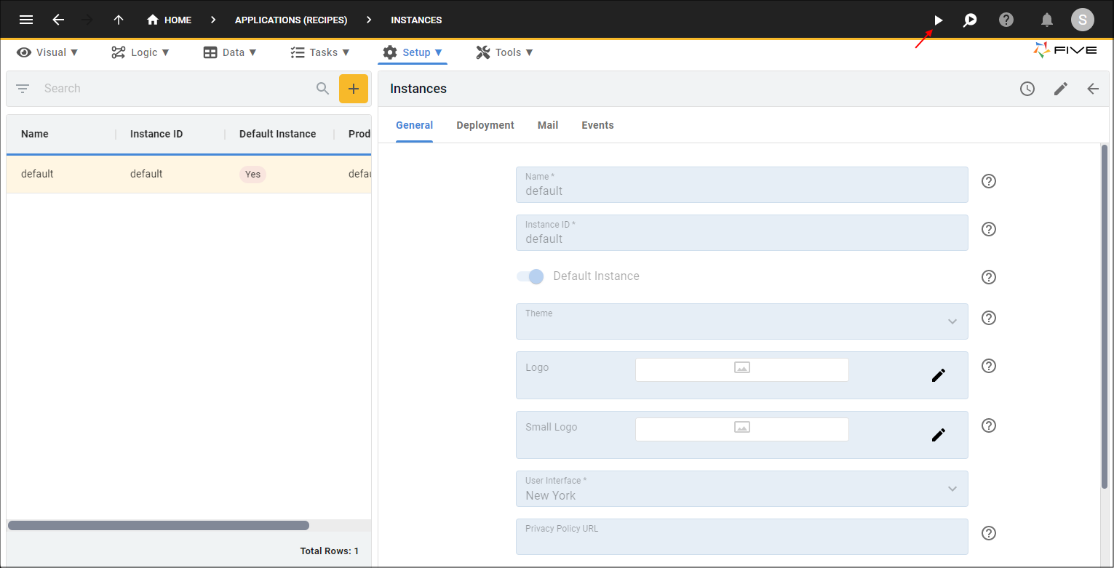Show help for the Name field
Viewport: 1114px width, 568px height.
pos(989,181)
